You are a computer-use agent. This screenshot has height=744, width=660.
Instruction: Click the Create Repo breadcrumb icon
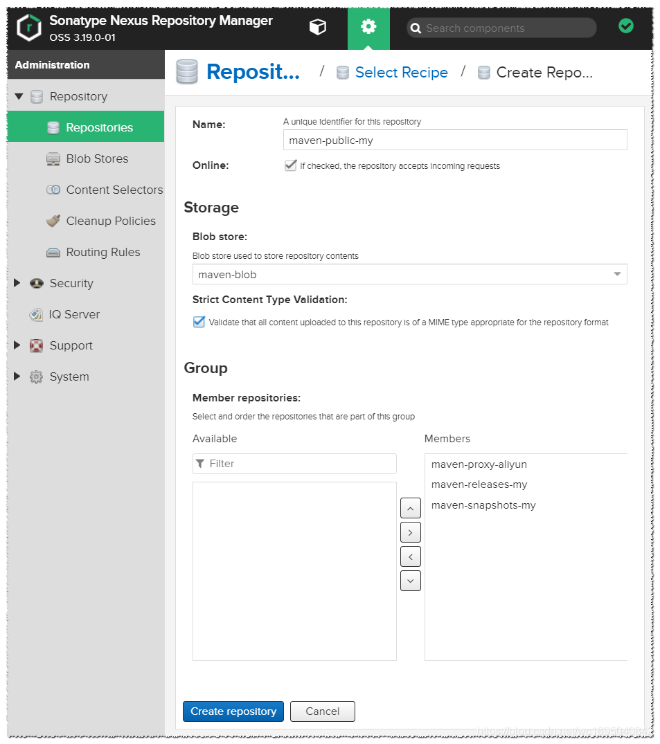coord(484,73)
